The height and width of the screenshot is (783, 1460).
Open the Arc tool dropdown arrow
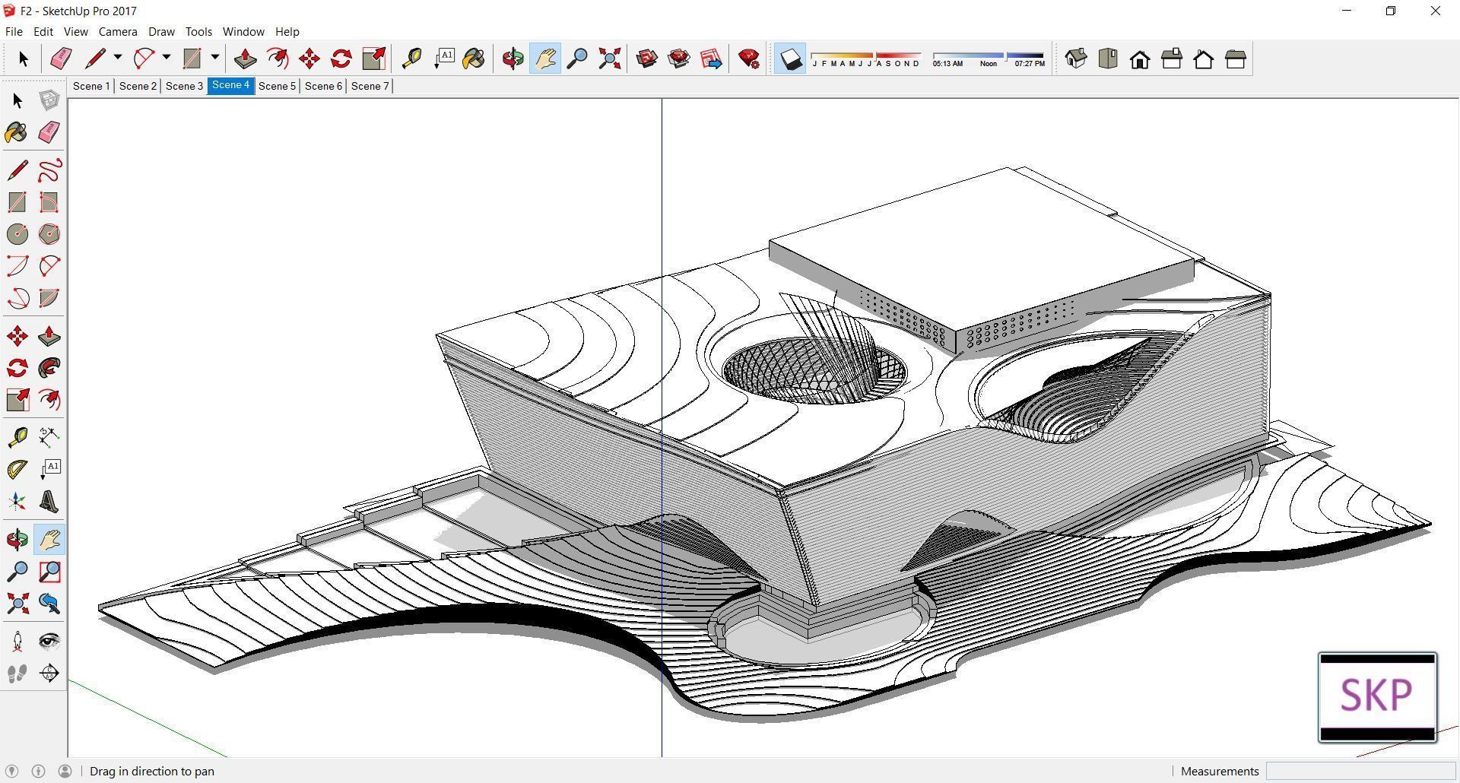pos(167,58)
